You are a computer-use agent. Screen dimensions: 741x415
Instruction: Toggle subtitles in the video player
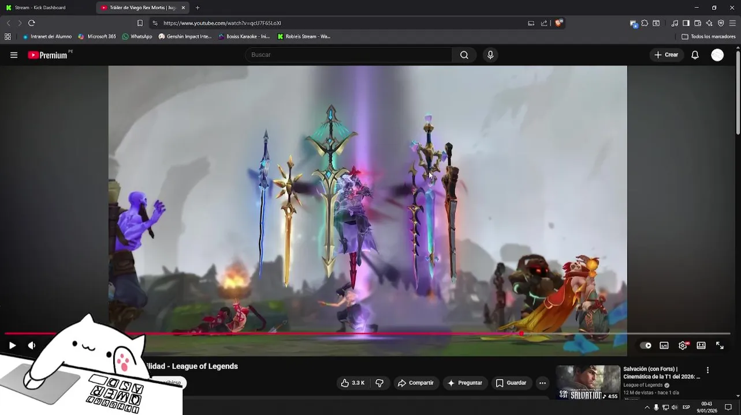(x=664, y=345)
